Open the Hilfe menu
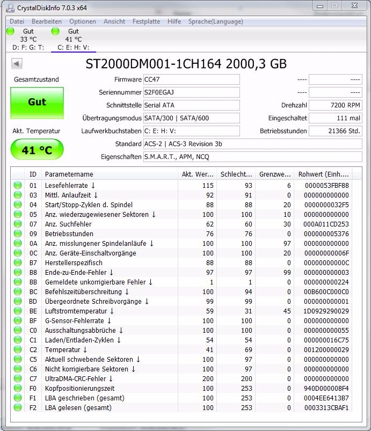 tap(174, 21)
